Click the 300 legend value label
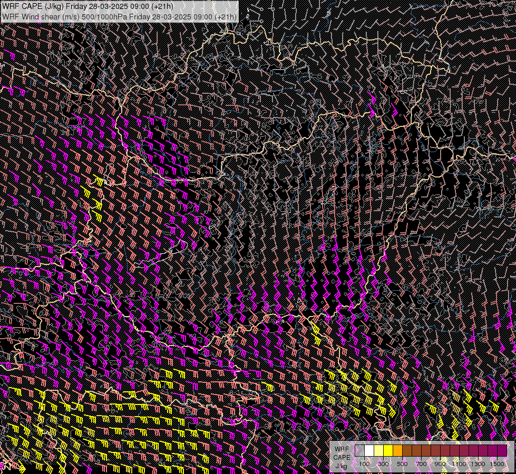 tap(383, 464)
